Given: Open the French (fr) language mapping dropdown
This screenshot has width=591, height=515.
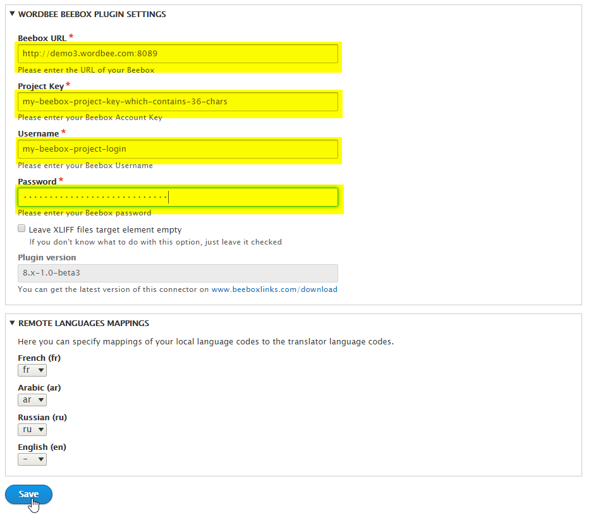Looking at the screenshot, I should tap(32, 370).
